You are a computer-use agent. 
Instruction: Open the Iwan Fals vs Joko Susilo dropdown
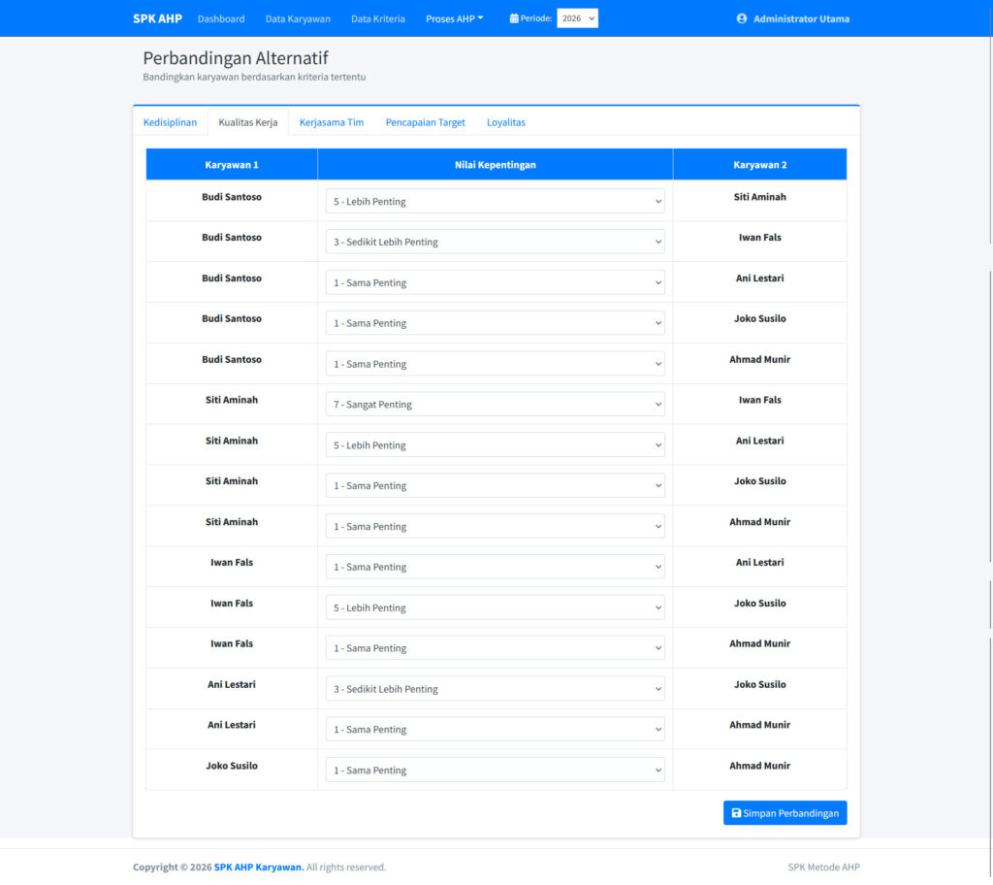pos(495,607)
